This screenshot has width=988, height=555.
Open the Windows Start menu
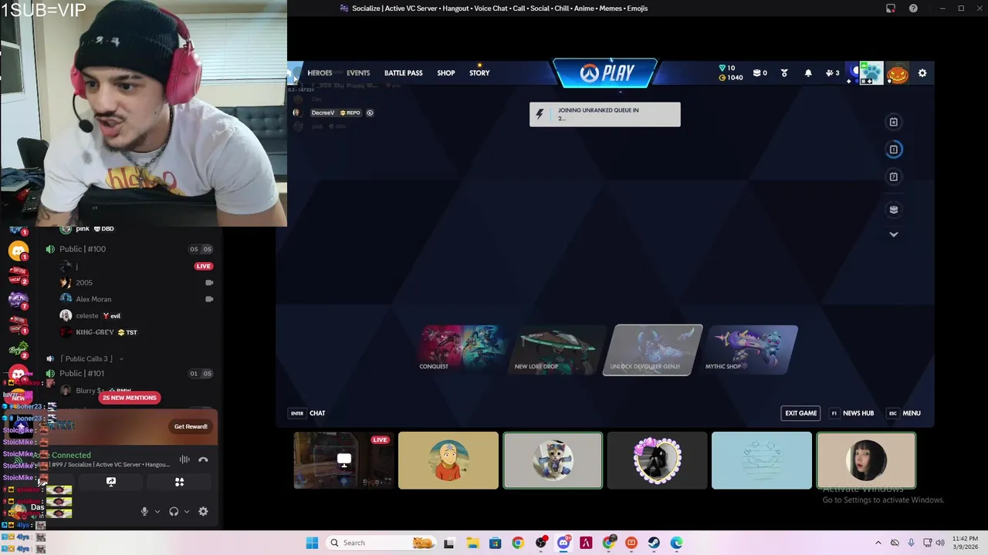(x=312, y=543)
